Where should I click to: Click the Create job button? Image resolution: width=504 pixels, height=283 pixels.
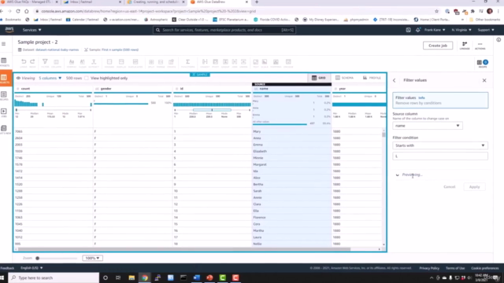438,46
